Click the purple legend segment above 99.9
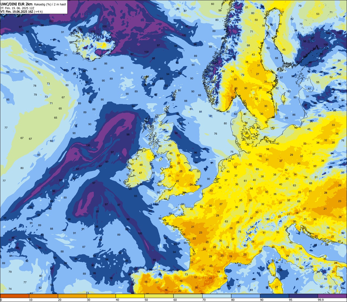This screenshot has height=302, width=347. [x=332, y=296]
